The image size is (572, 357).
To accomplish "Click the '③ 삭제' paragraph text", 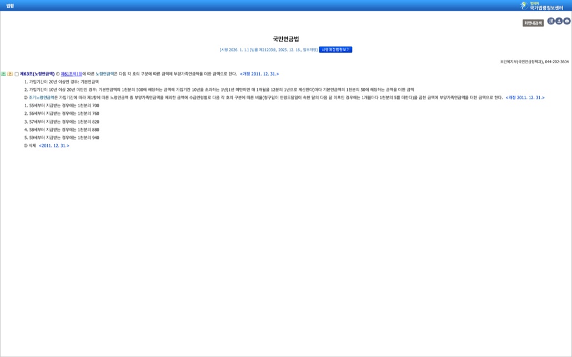I will 30,146.
